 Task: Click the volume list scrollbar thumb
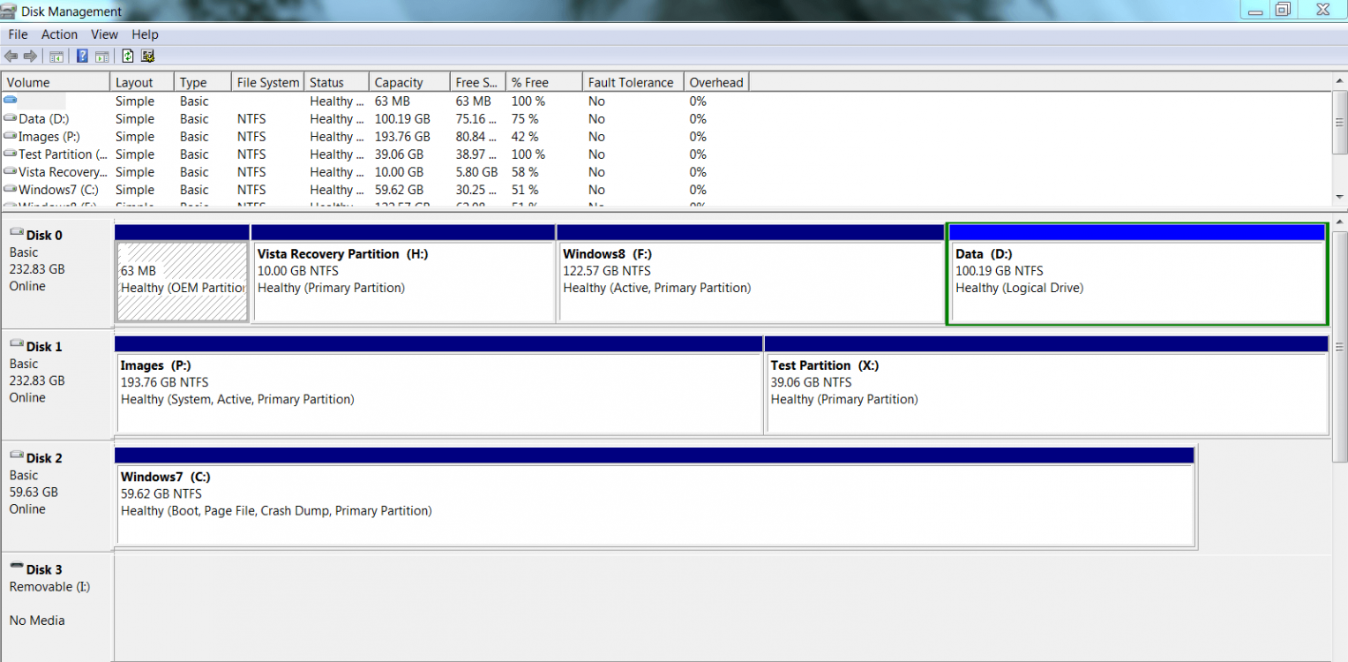[1340, 122]
